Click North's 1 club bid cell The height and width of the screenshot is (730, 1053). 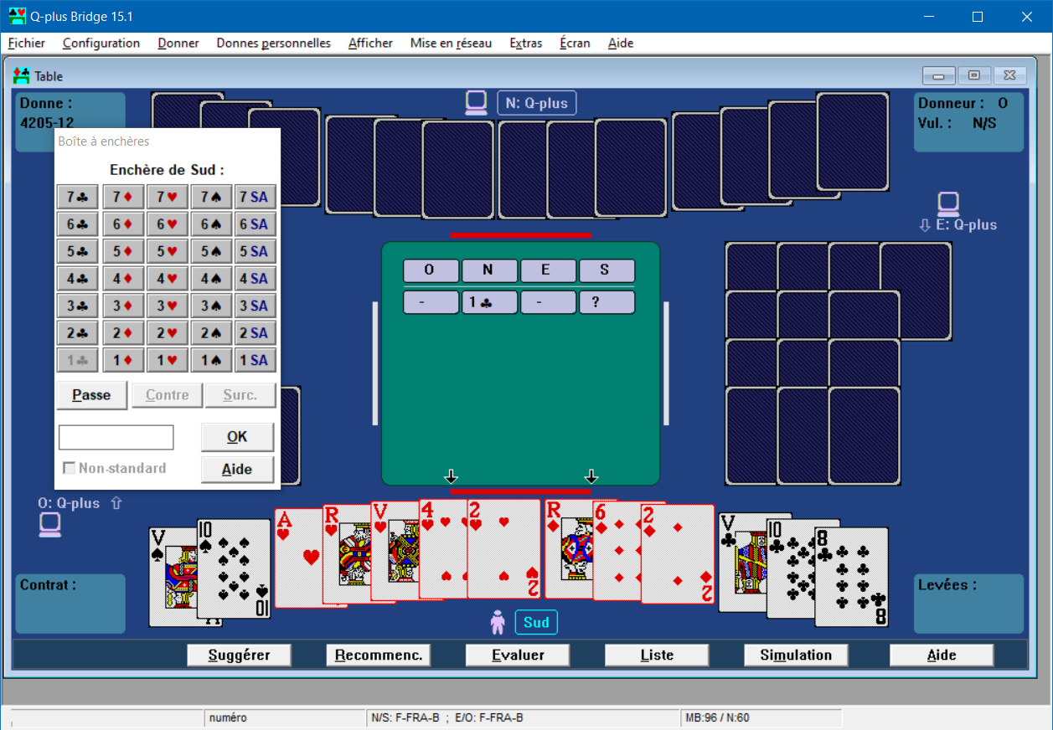tap(489, 302)
